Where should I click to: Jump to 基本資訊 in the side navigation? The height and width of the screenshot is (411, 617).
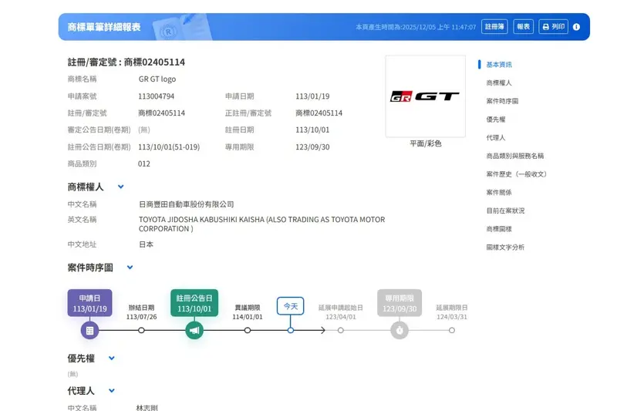click(499, 65)
